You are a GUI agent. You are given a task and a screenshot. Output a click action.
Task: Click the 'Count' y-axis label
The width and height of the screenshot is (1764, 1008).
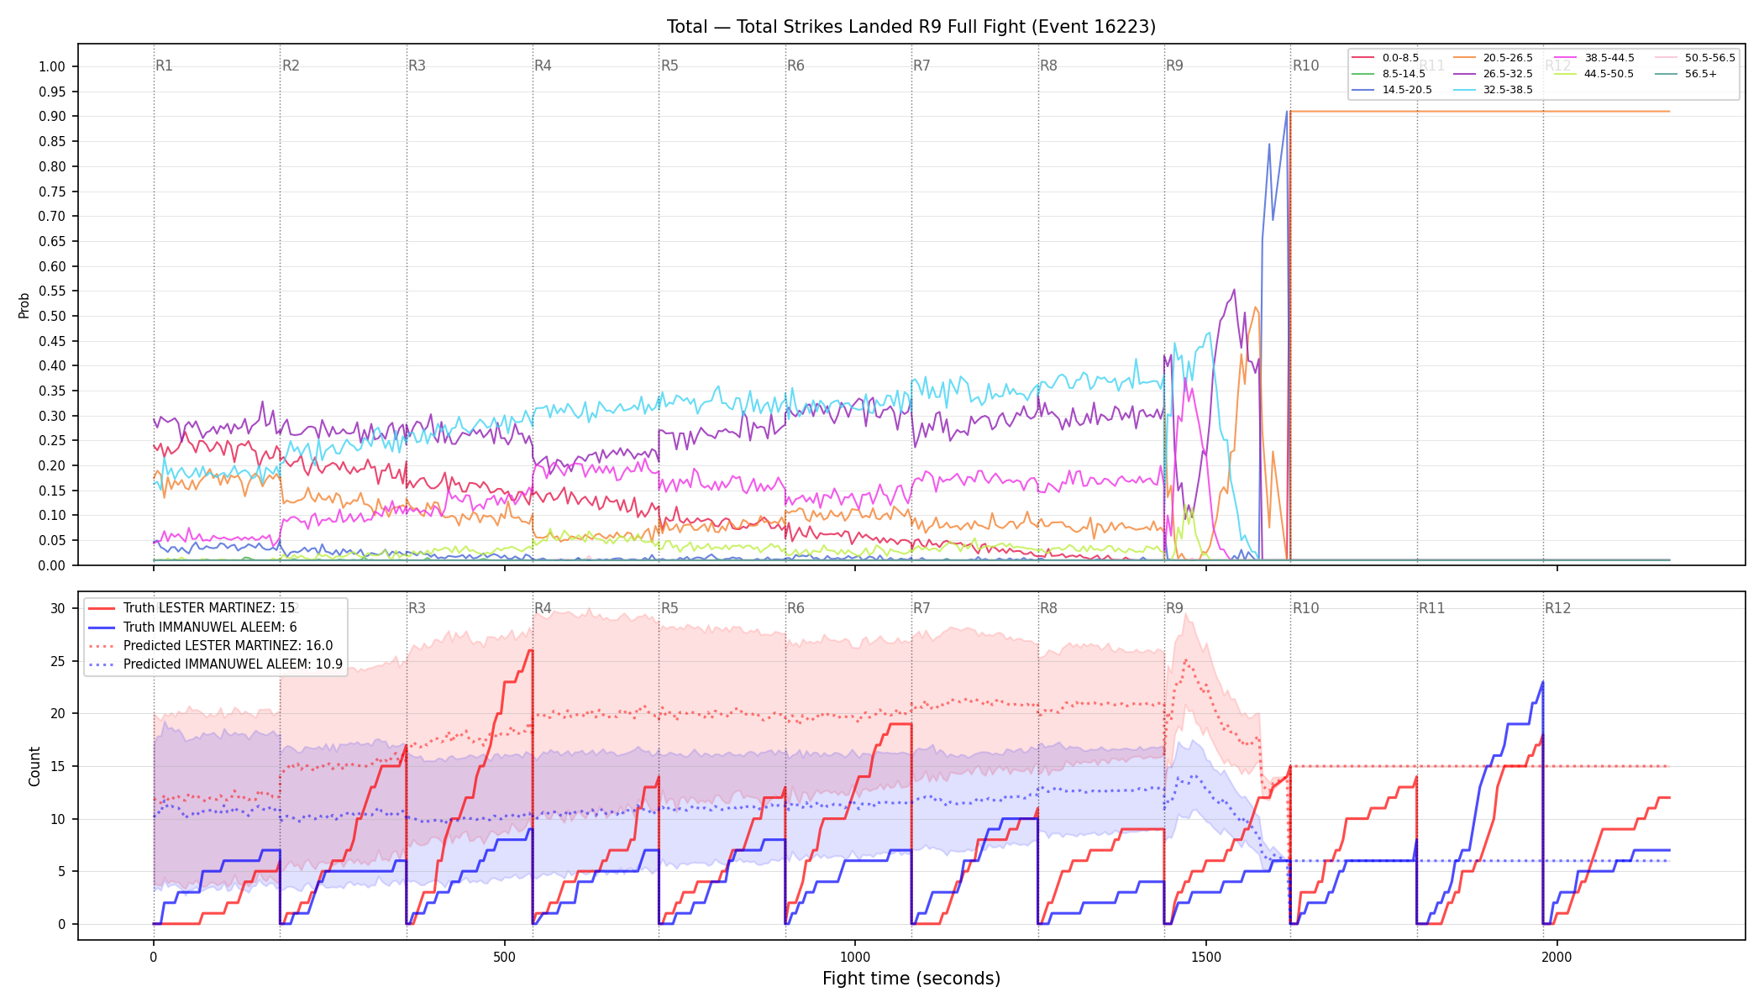click(x=34, y=766)
